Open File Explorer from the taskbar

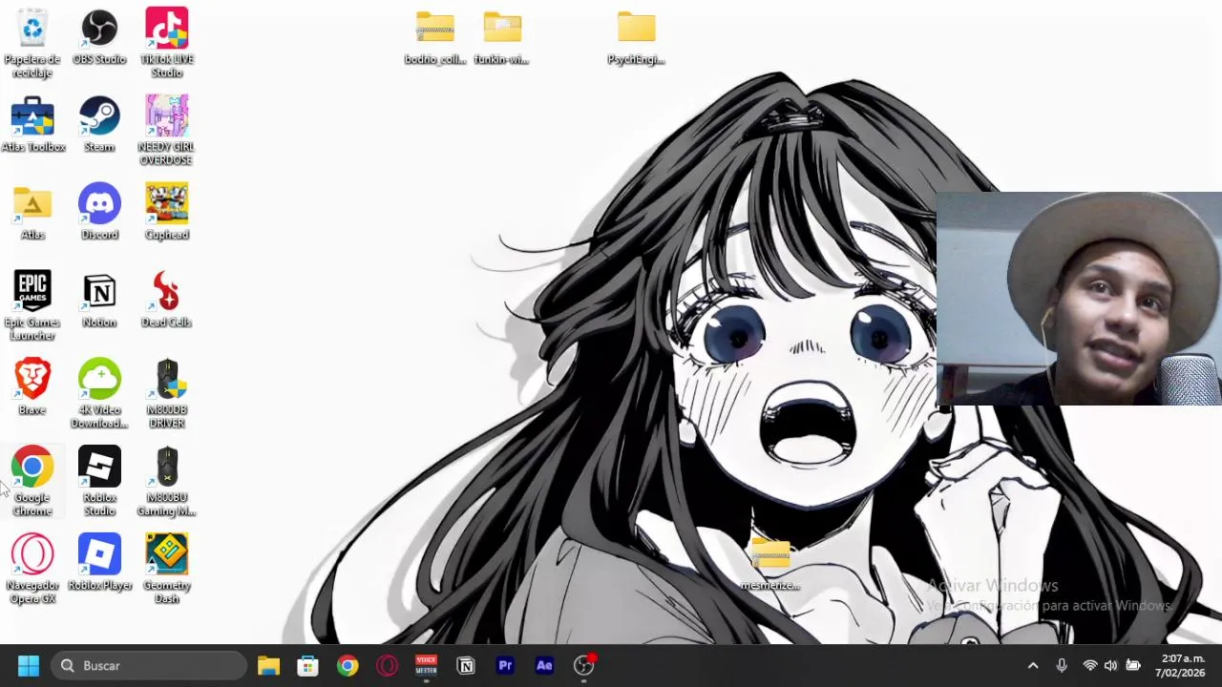point(268,665)
